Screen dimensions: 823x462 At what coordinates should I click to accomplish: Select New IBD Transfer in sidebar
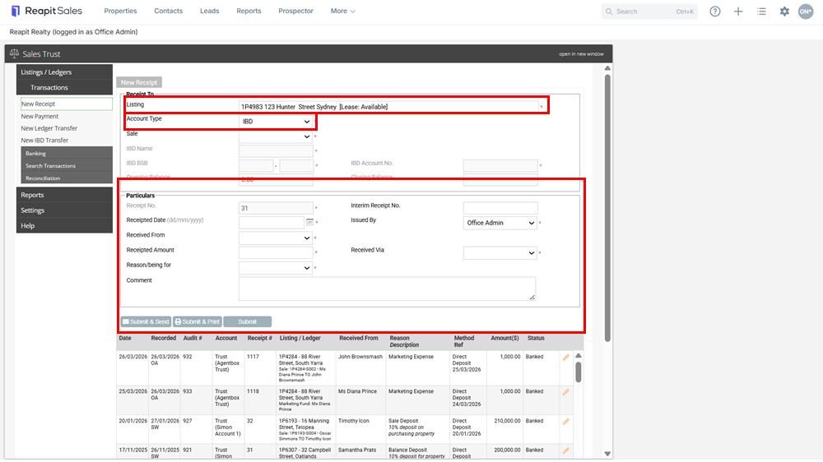[44, 141]
